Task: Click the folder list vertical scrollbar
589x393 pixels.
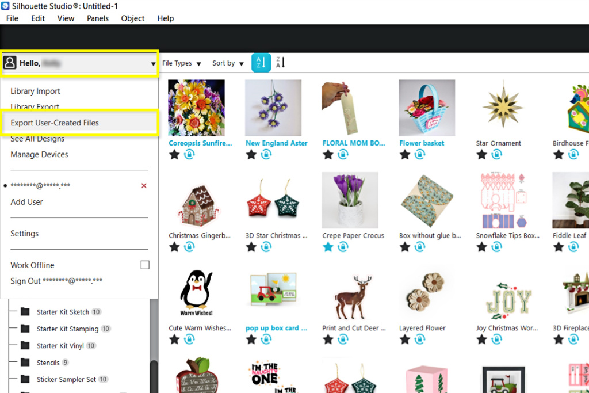Action: (153, 374)
